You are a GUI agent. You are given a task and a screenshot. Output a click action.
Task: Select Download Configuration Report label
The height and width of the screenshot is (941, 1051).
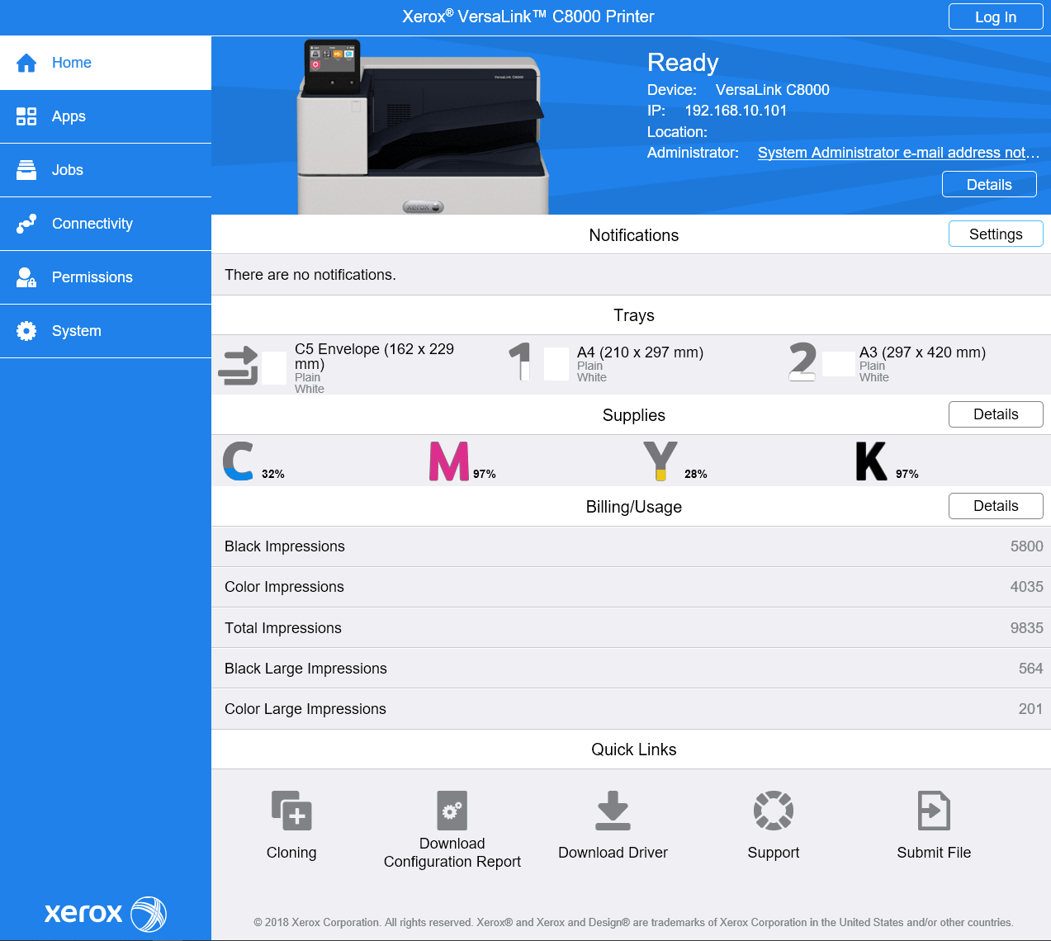(452, 853)
